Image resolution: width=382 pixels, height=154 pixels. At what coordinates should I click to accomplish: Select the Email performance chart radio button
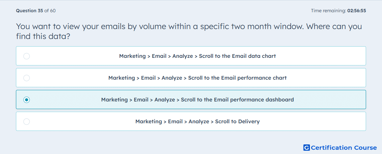(x=27, y=78)
